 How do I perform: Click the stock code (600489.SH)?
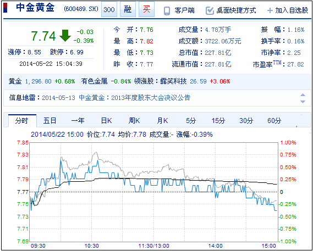pyautogui.click(x=81, y=9)
